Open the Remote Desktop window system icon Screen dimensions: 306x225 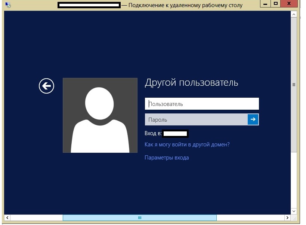tap(8, 5)
